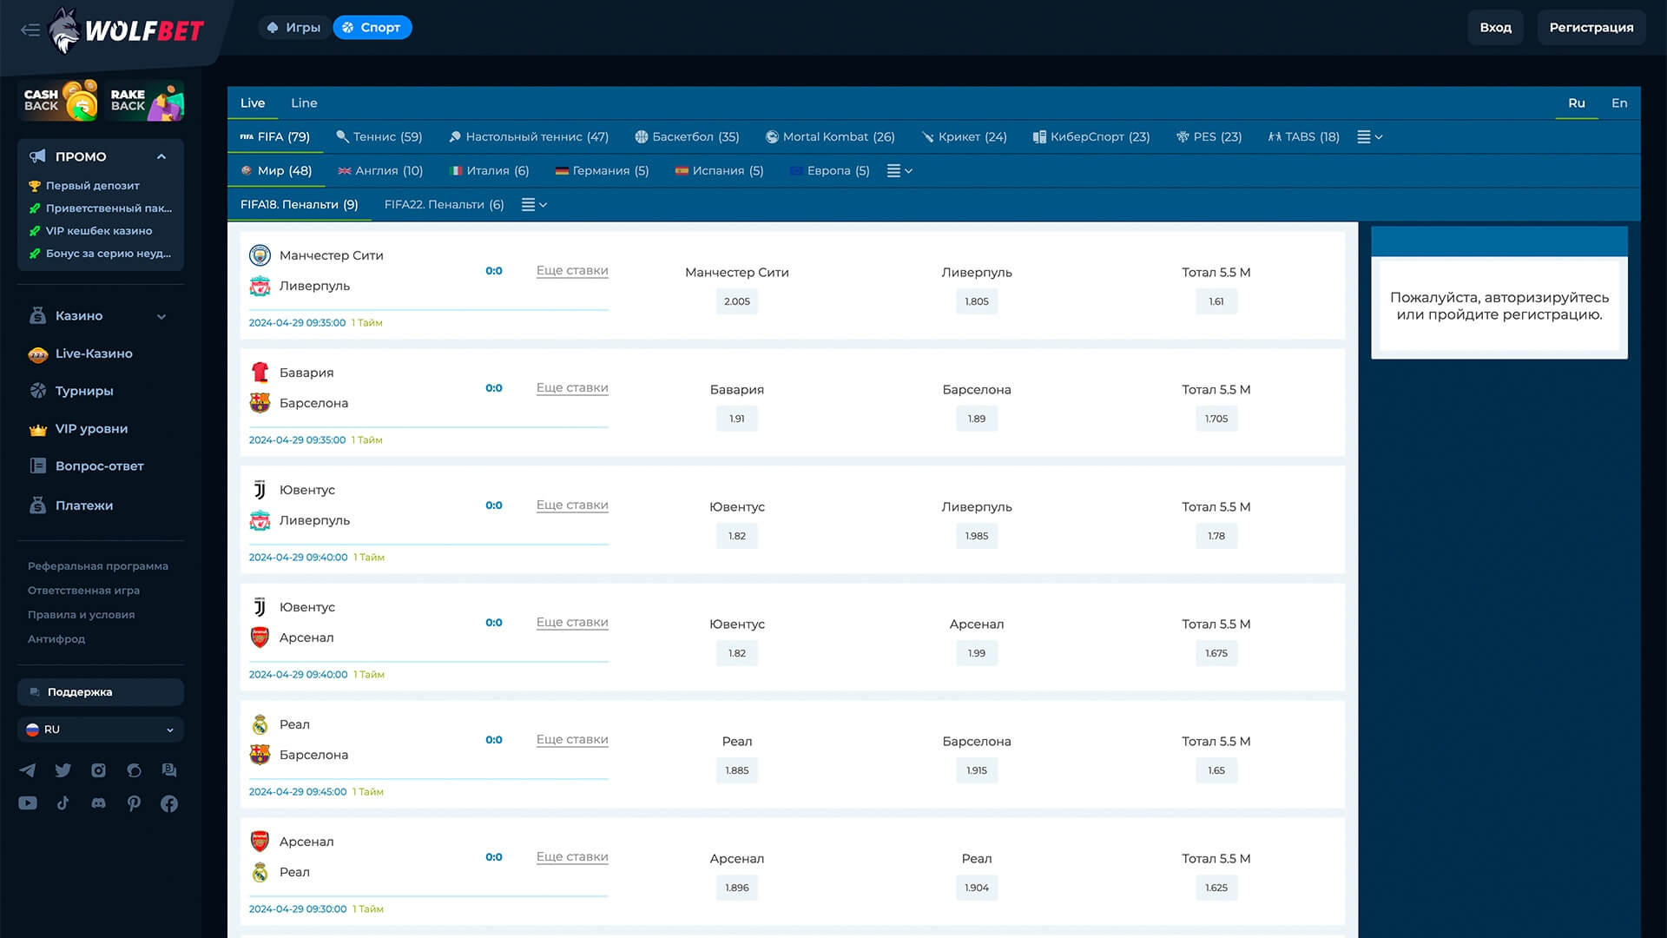The height and width of the screenshot is (938, 1667).
Task: Click Real crest in Real–Barcelona match
Action: pos(260,724)
